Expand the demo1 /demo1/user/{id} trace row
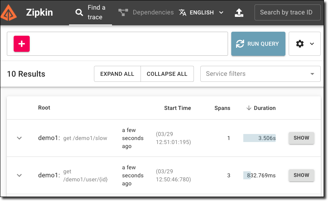Viewport: 328px width, 201px height. pyautogui.click(x=19, y=175)
